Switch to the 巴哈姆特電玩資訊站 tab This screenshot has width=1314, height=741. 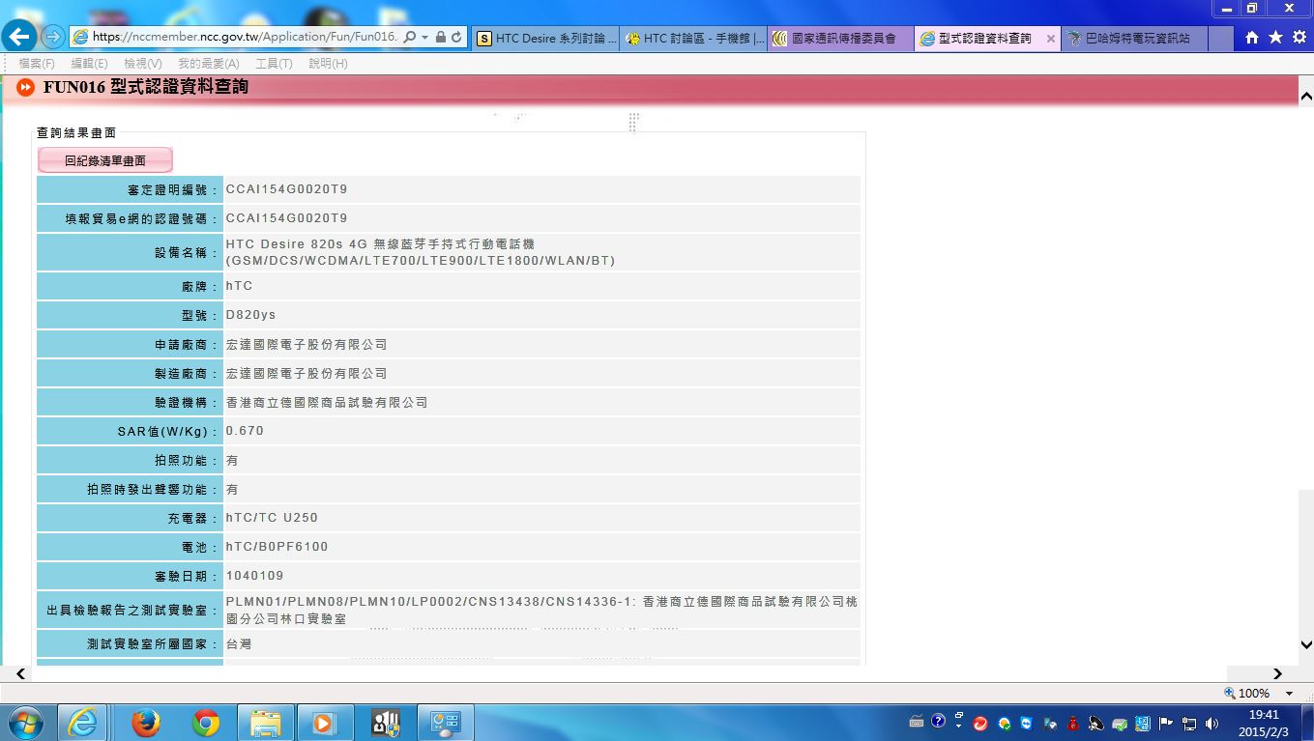(x=1135, y=39)
